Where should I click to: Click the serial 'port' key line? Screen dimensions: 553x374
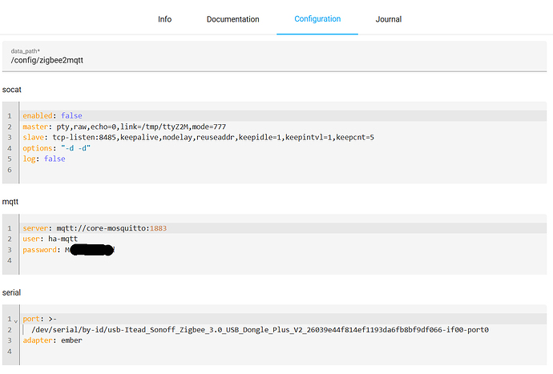(x=40, y=318)
